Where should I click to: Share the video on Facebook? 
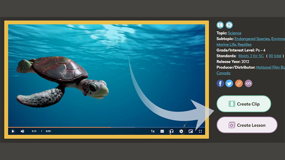tap(221, 84)
